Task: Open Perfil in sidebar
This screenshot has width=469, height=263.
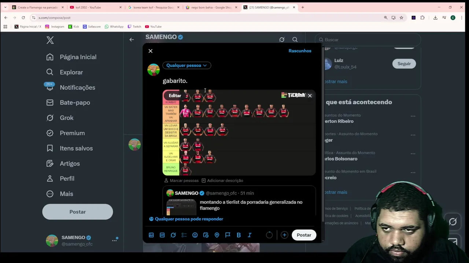Action: point(60,179)
